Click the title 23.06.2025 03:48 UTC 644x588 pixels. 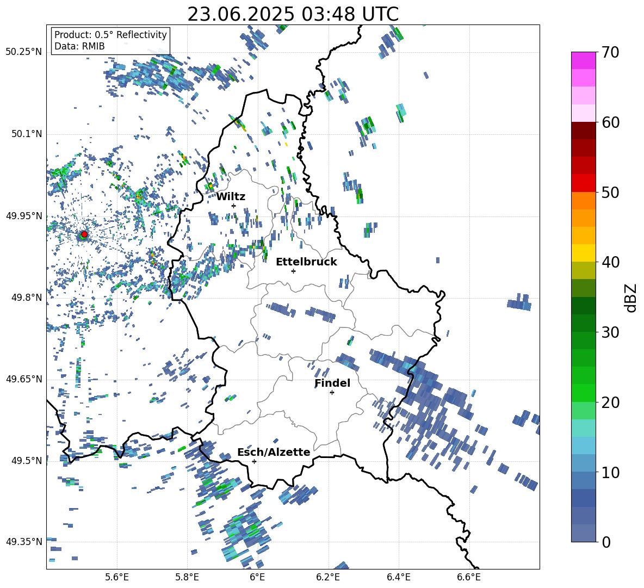click(x=293, y=14)
